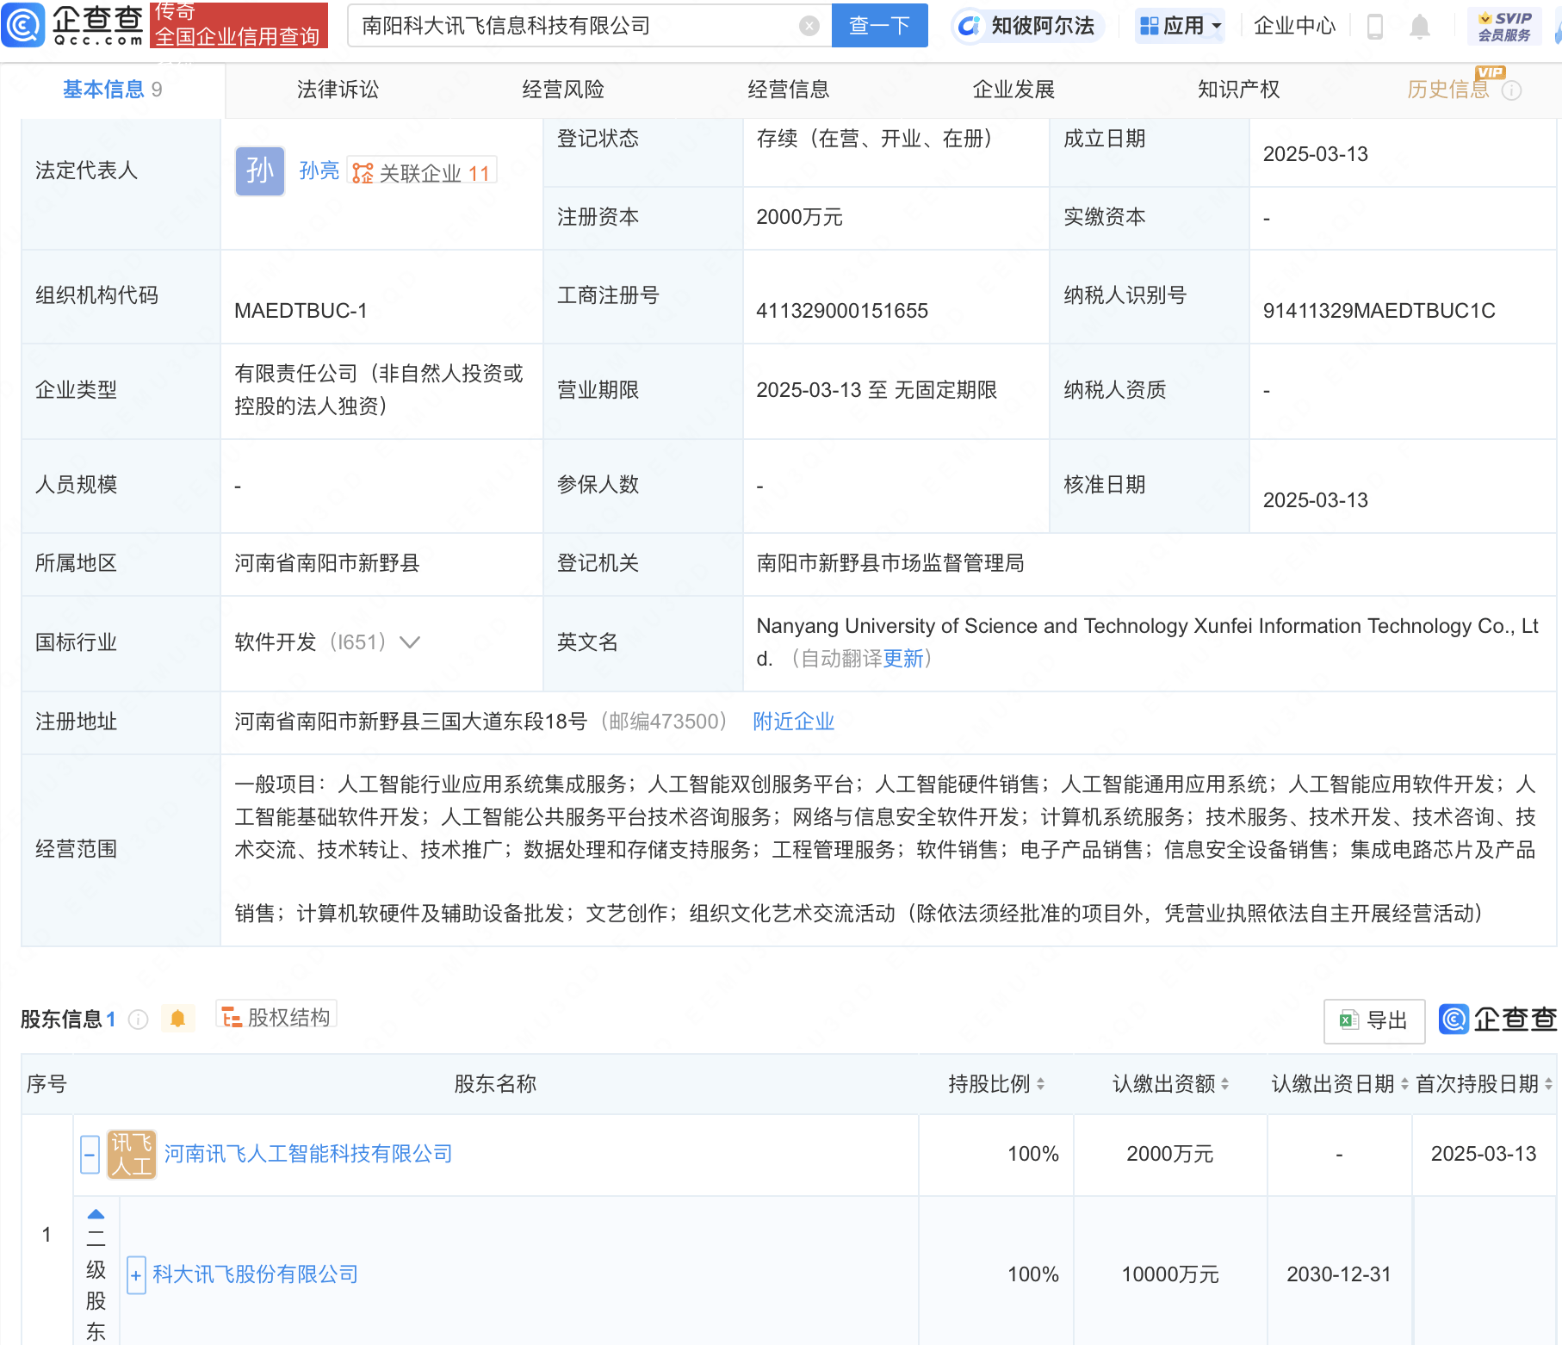
Task: Click the info icon next to 股东信息
Action: (x=138, y=1020)
